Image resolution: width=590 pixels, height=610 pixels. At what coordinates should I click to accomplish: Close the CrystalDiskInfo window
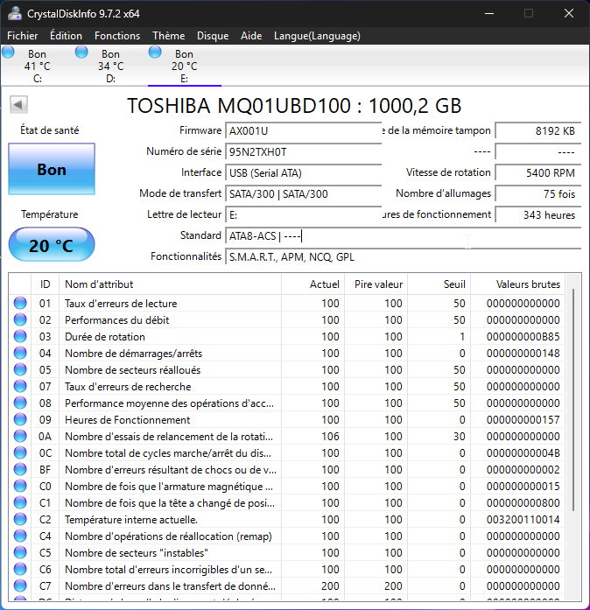(x=569, y=14)
